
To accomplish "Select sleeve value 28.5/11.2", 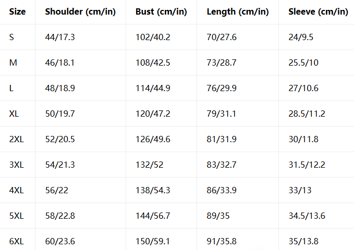I will coord(307,114).
